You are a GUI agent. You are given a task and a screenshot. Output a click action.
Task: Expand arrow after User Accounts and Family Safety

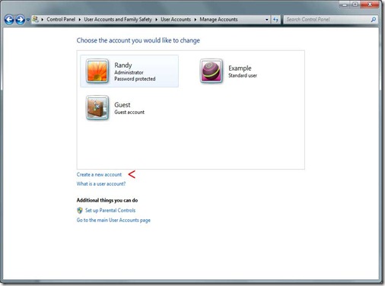[157, 20]
